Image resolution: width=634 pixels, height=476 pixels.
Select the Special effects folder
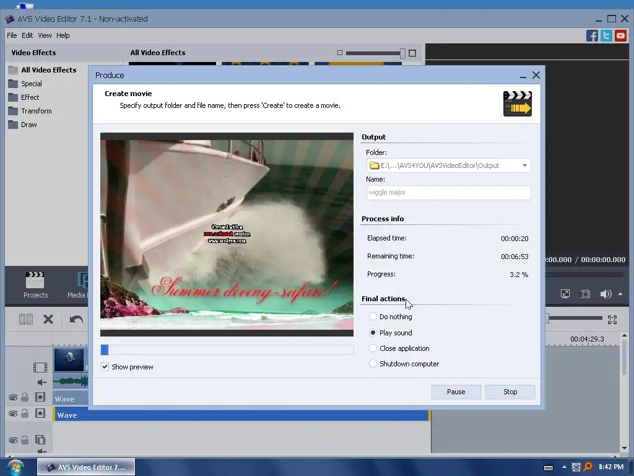(25, 84)
